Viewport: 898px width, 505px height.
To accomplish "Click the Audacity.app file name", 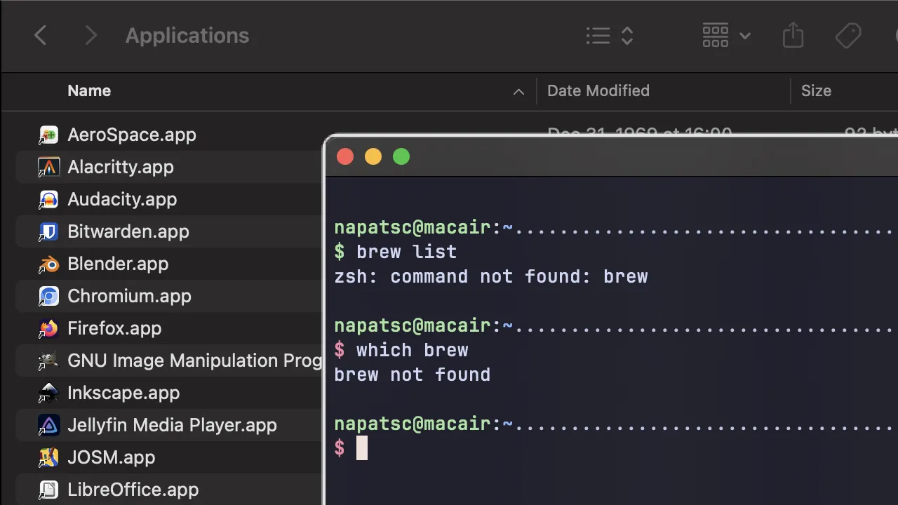I will (122, 199).
